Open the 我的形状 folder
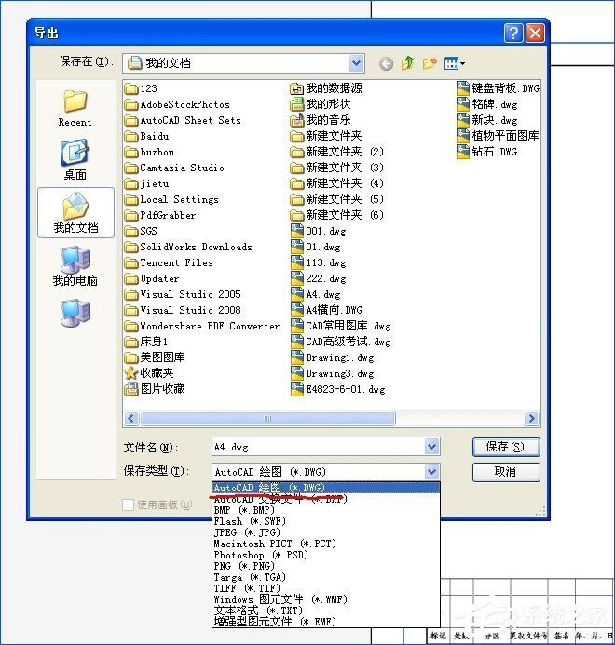 point(321,104)
